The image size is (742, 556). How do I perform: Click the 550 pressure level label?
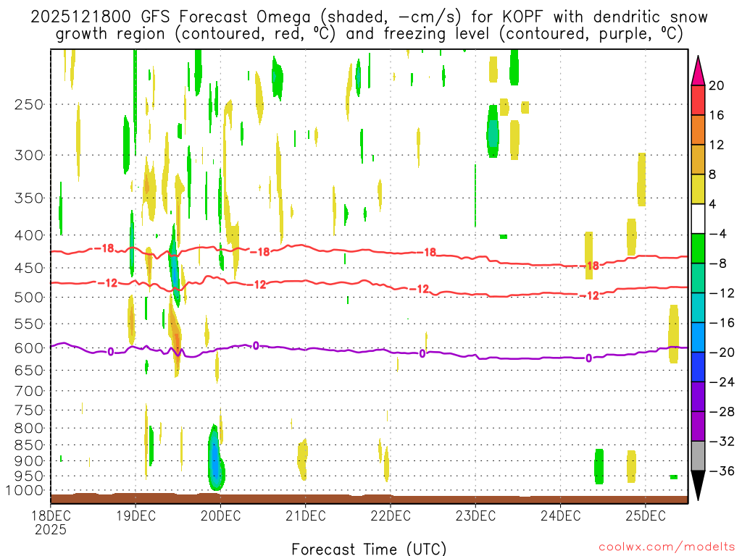[x=29, y=324]
